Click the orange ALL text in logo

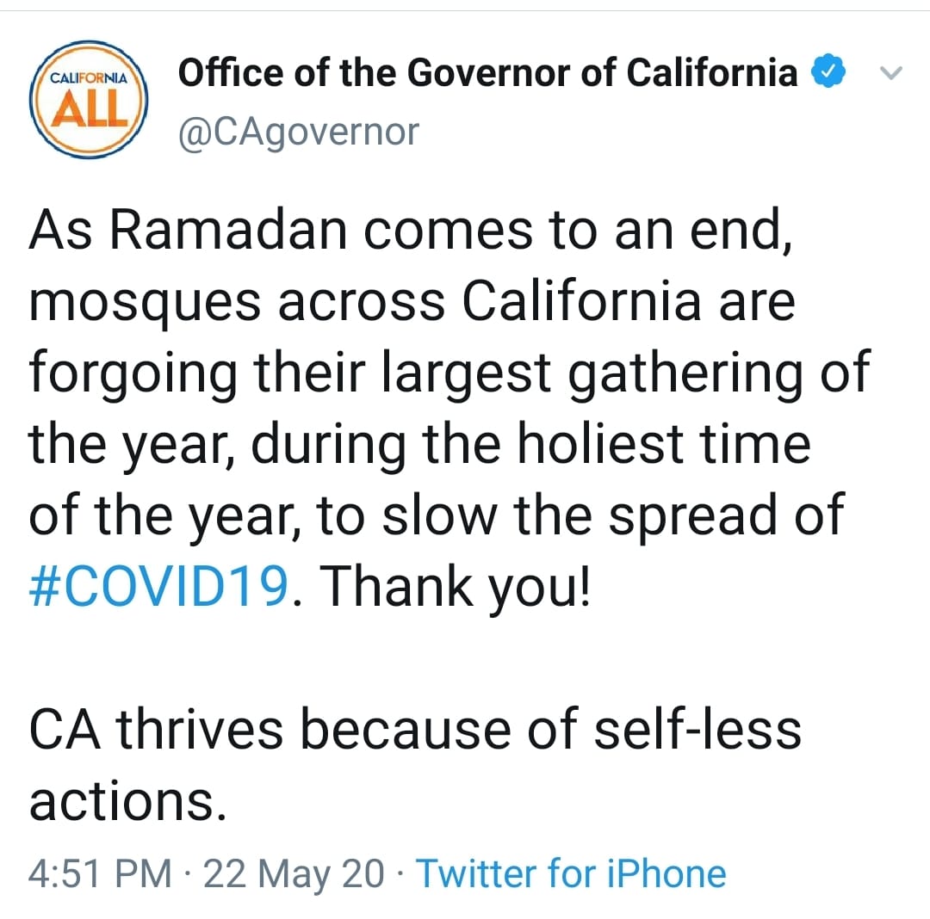coord(89,110)
